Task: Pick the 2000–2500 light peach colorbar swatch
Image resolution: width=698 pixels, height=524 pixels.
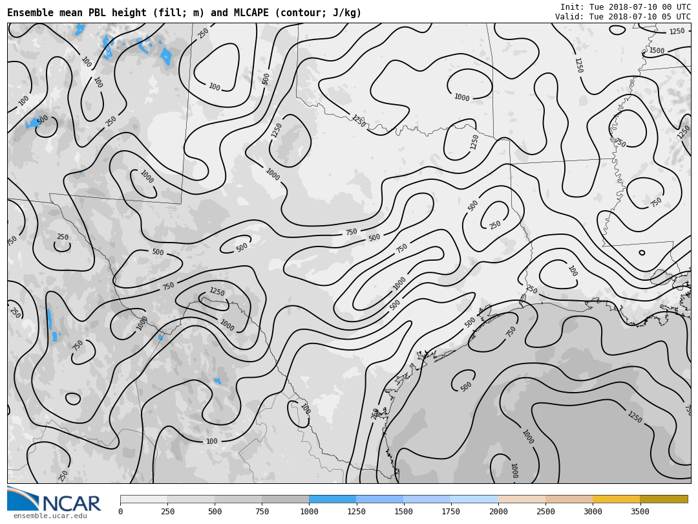Action: click(x=522, y=499)
